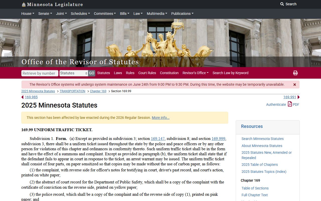Open Court Rules in the navigation bar
The height and width of the screenshot is (201, 321).
point(147,73)
